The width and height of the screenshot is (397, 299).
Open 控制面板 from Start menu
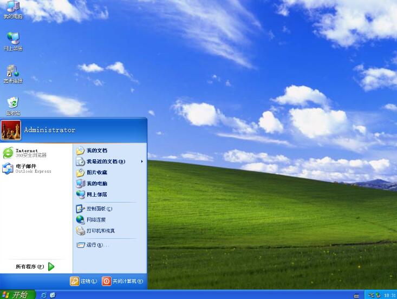point(109,209)
